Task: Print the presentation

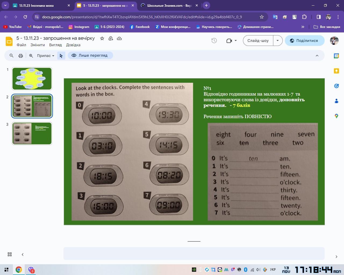Action: pos(21,56)
